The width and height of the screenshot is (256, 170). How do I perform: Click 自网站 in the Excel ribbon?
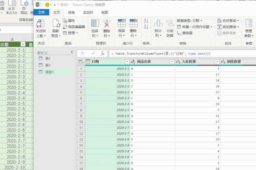point(24,8)
